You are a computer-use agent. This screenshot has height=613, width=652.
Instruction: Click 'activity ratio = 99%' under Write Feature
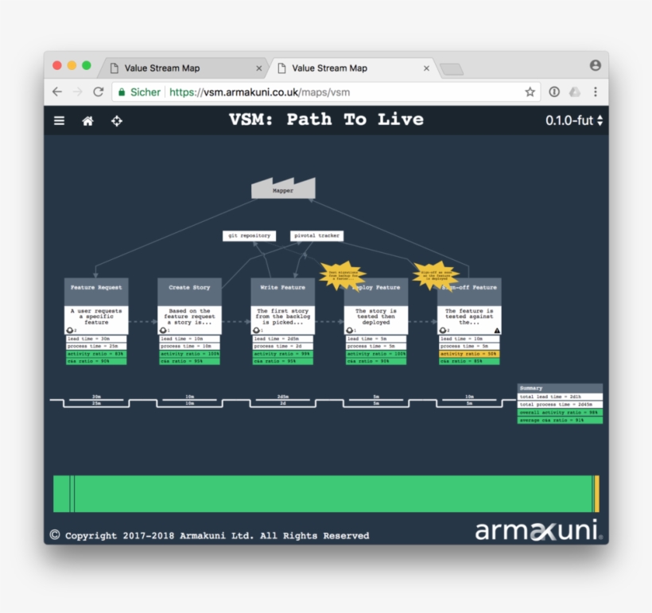(x=283, y=354)
